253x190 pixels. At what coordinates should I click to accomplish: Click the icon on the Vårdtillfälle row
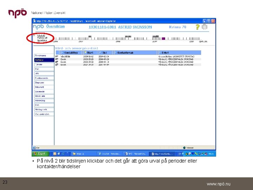[57, 57]
